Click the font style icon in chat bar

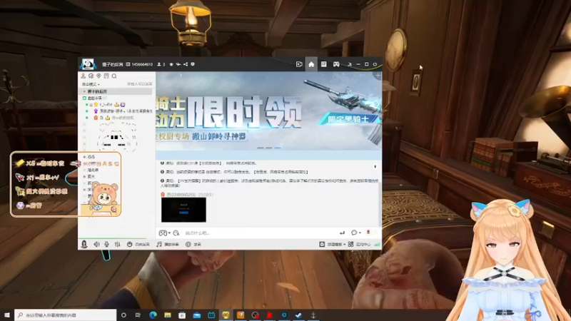pos(176,233)
